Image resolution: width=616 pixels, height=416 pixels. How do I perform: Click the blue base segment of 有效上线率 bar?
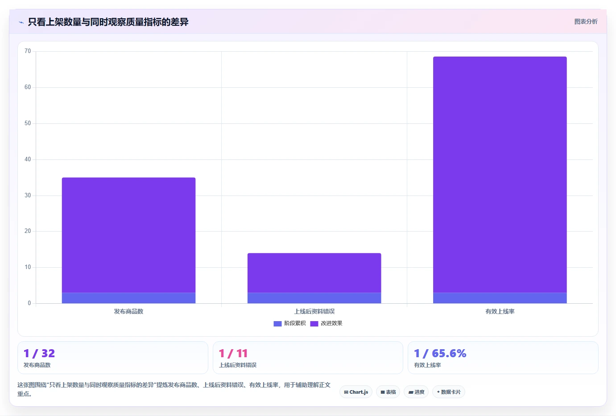[x=500, y=298]
